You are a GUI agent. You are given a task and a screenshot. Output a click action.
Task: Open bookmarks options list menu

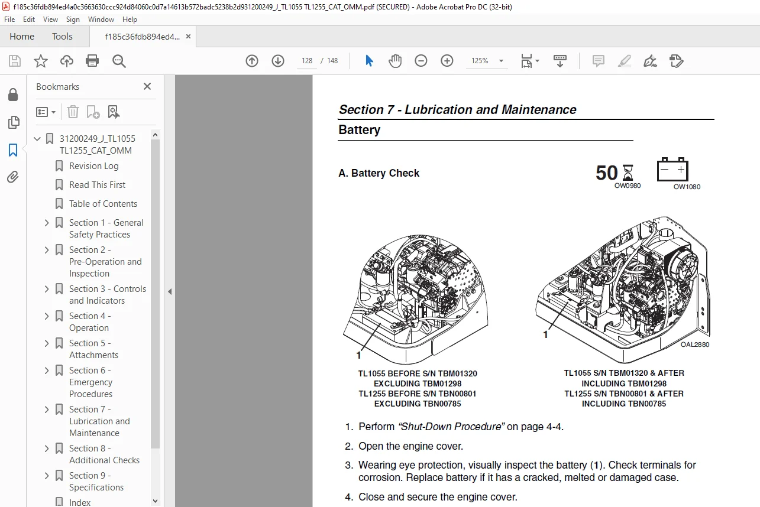tap(46, 112)
